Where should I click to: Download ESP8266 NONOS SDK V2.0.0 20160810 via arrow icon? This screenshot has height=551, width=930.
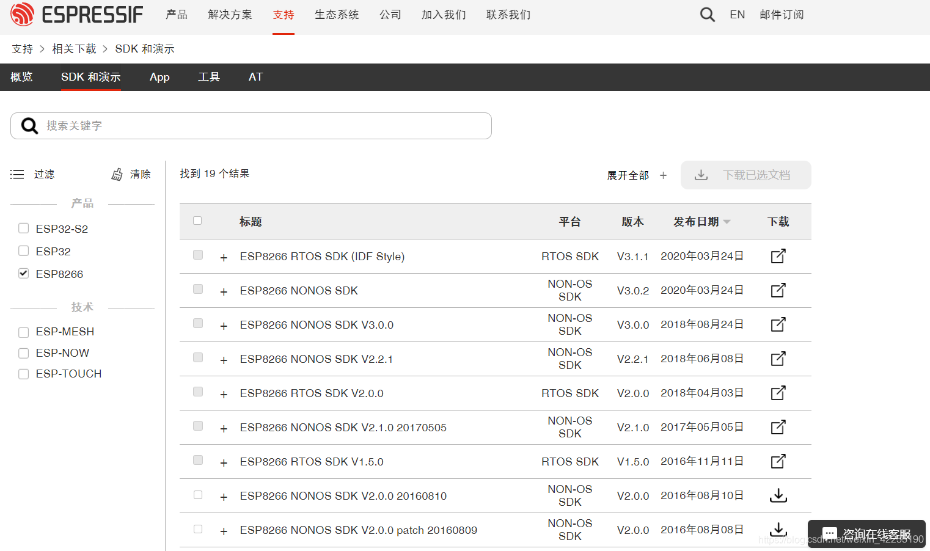click(777, 495)
